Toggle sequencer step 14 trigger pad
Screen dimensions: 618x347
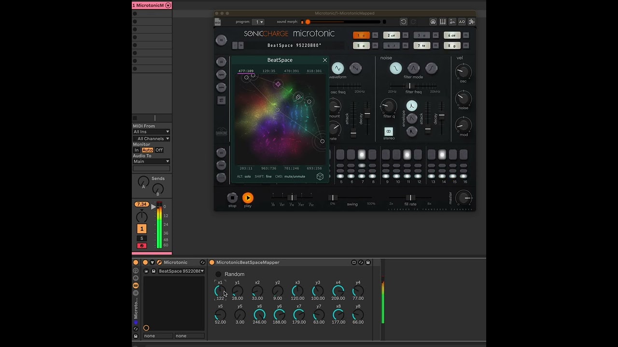click(x=442, y=154)
